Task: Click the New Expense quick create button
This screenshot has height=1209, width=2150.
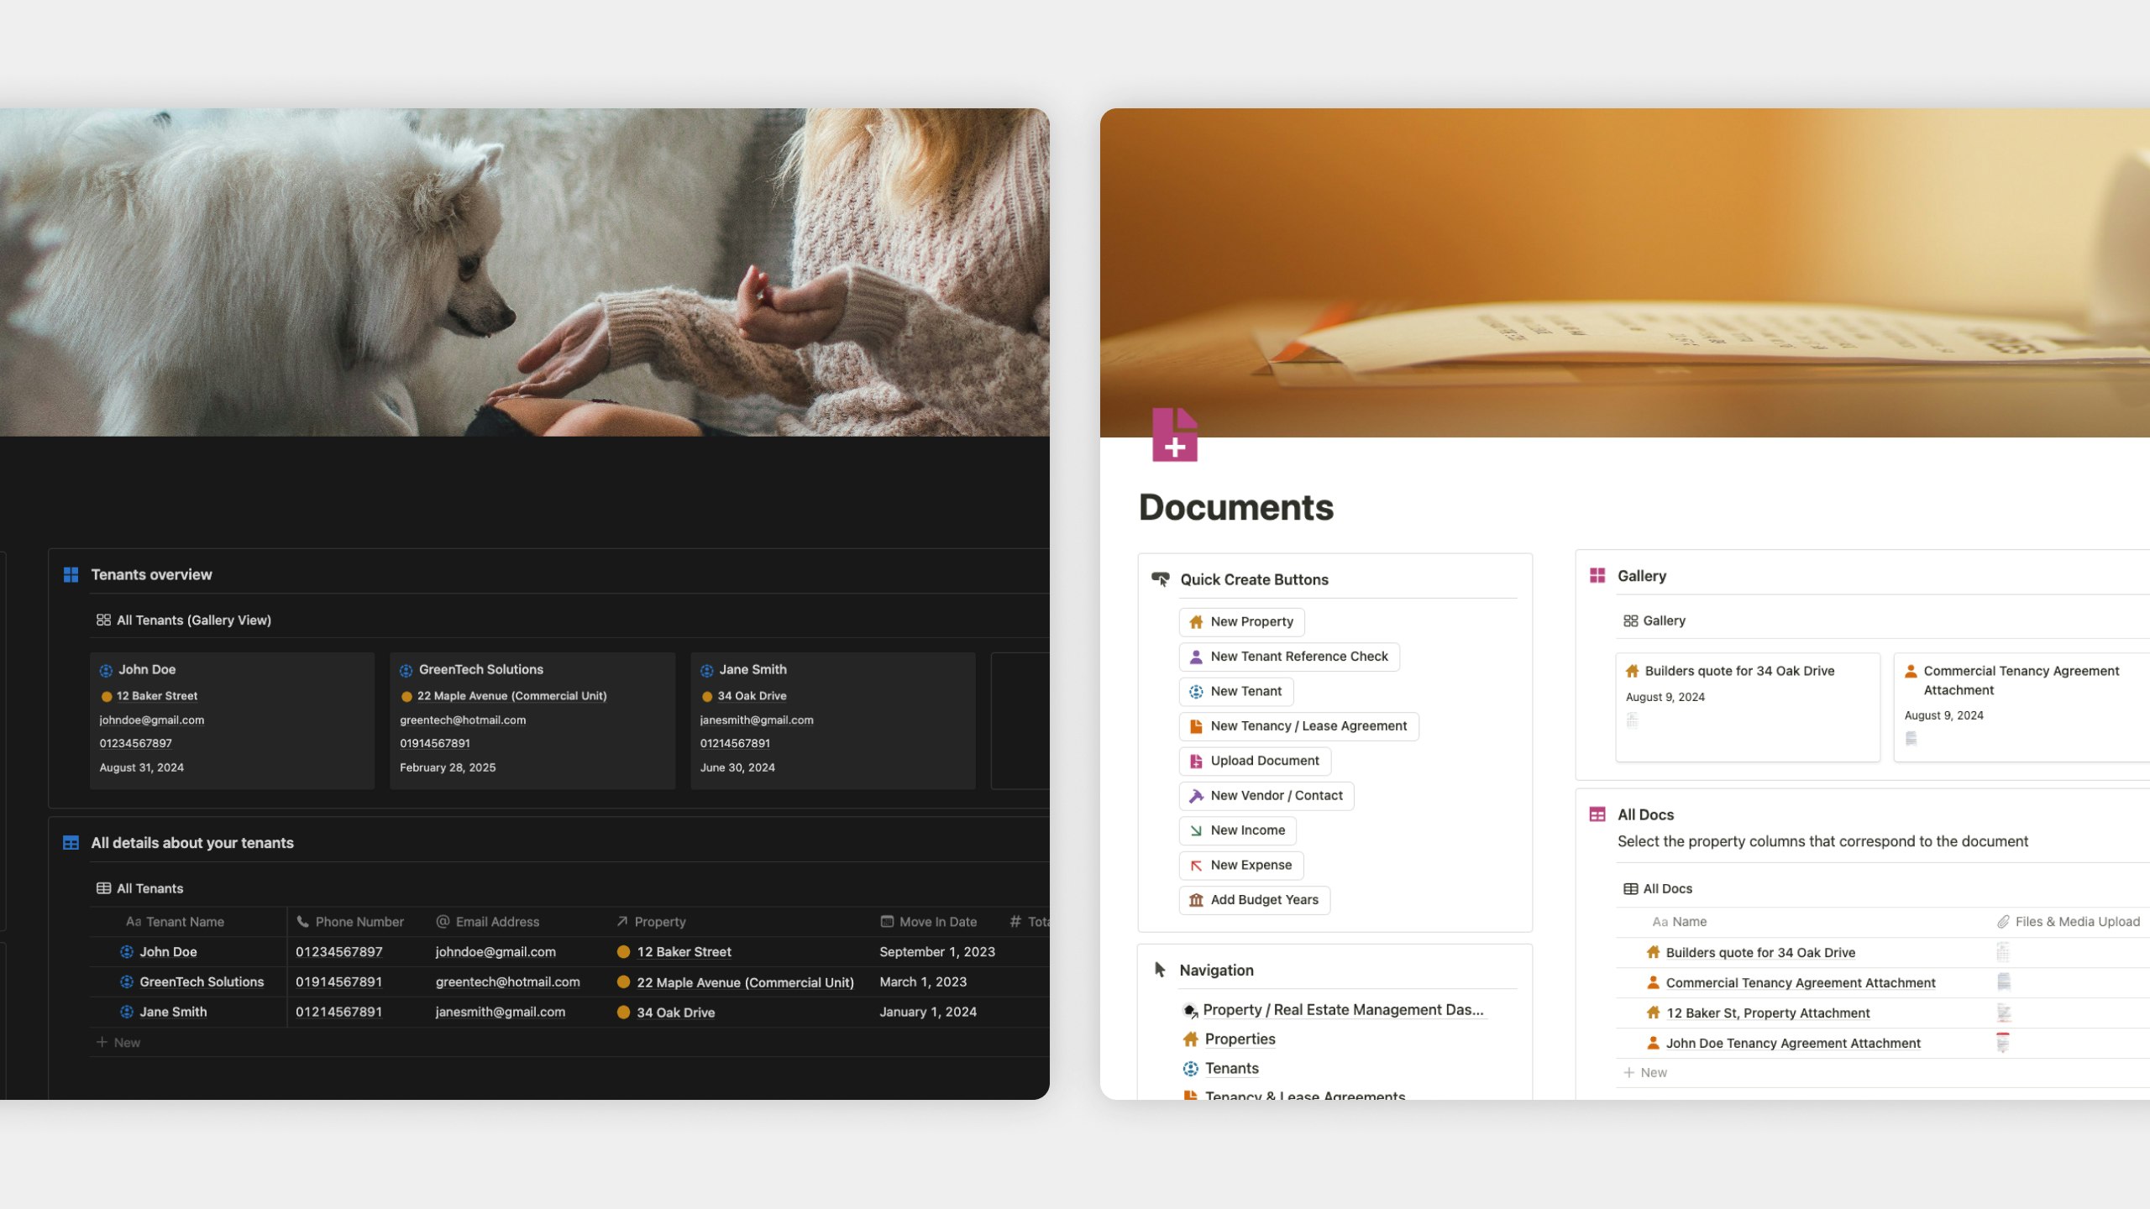Action: coord(1240,865)
